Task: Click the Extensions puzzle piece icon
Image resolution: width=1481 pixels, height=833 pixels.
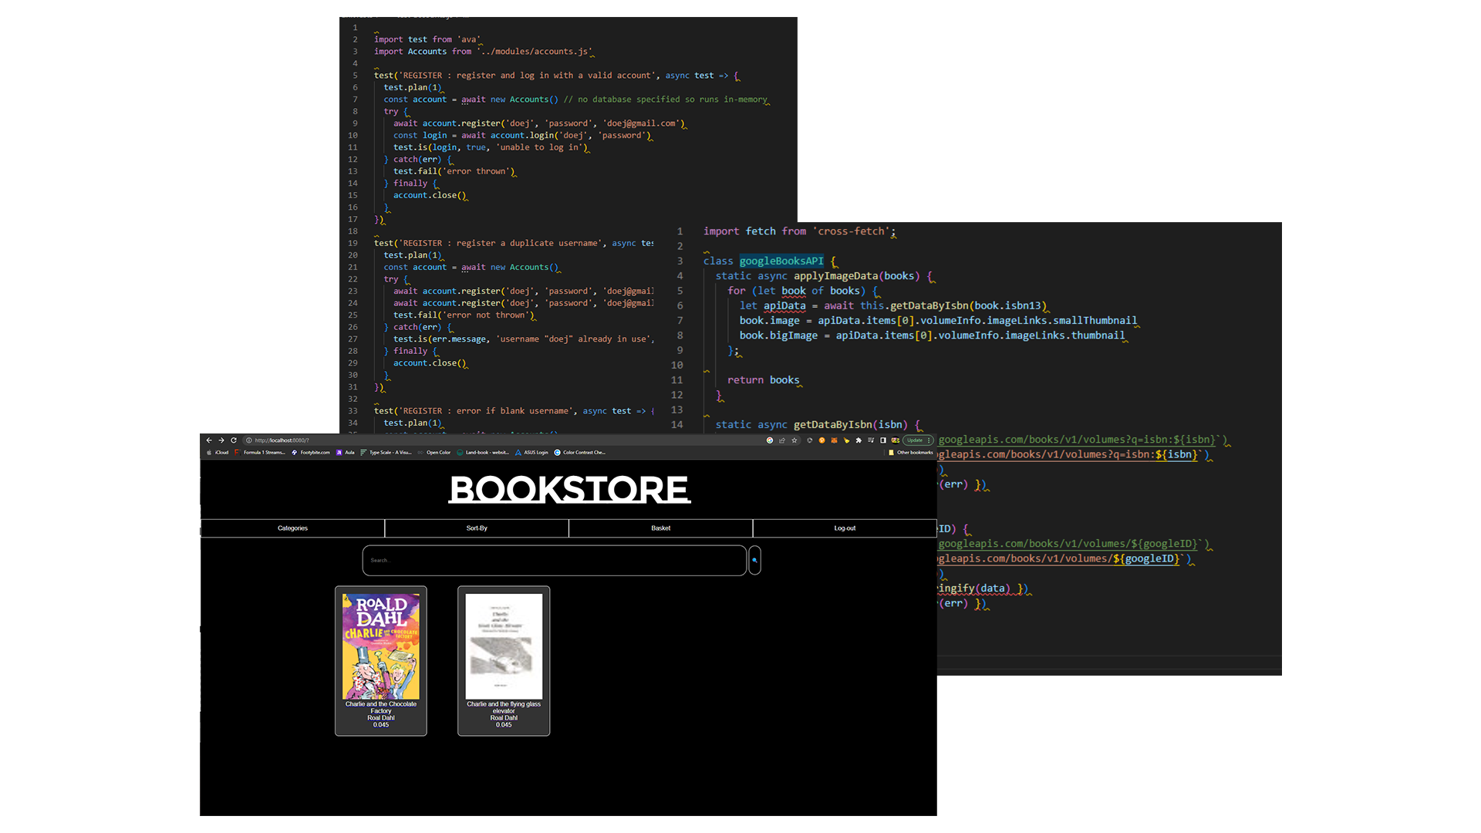Action: point(859,440)
